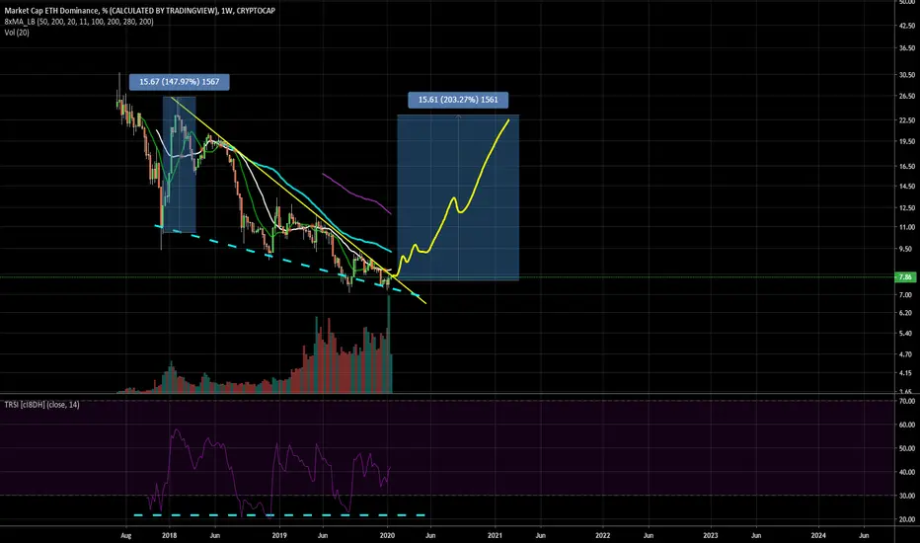Click the 15.67 (147.97%) measurement label
Viewport: 920px width, 543px height.
pyautogui.click(x=179, y=82)
